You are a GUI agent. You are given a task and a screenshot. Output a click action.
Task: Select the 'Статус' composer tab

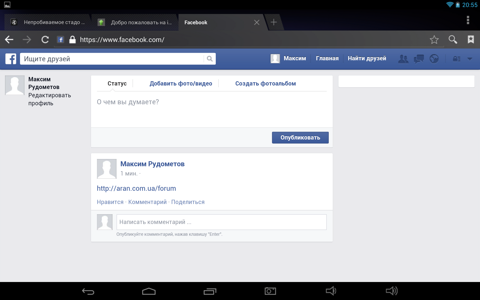tap(117, 83)
